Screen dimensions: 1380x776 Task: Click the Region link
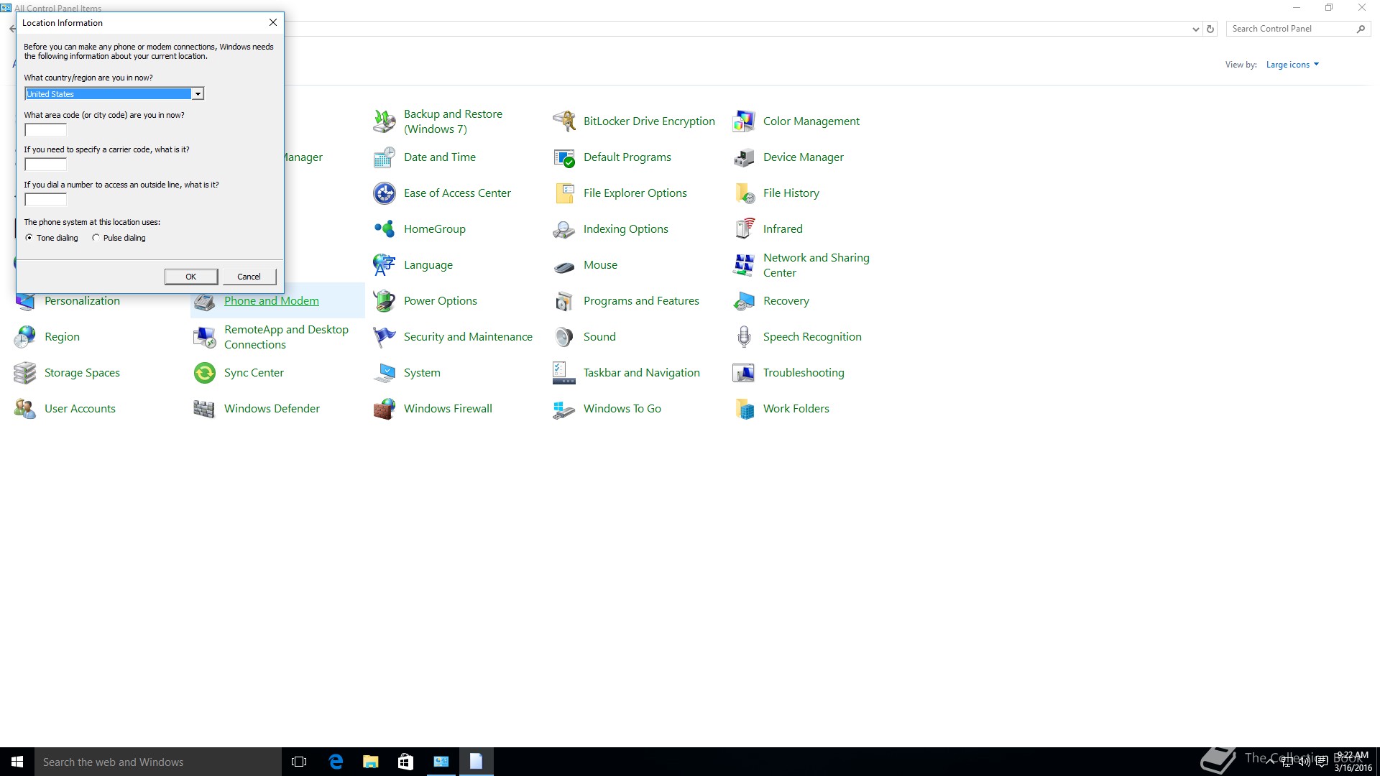point(62,337)
